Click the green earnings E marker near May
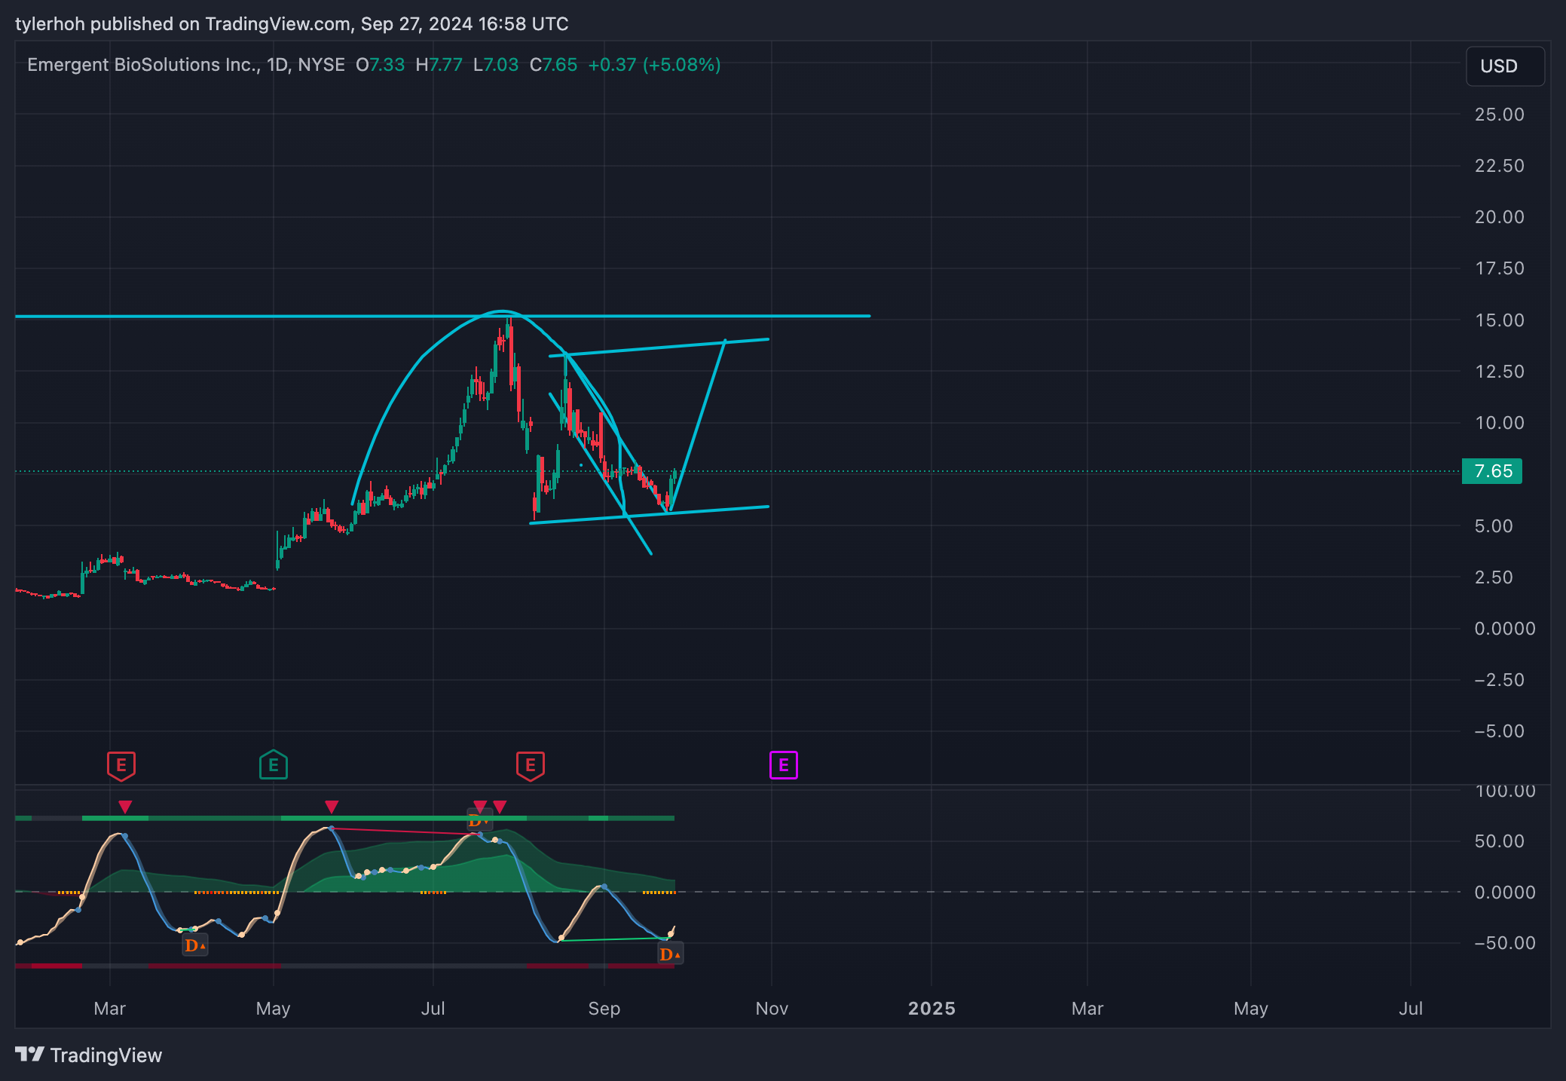Viewport: 1566px width, 1081px height. tap(274, 765)
